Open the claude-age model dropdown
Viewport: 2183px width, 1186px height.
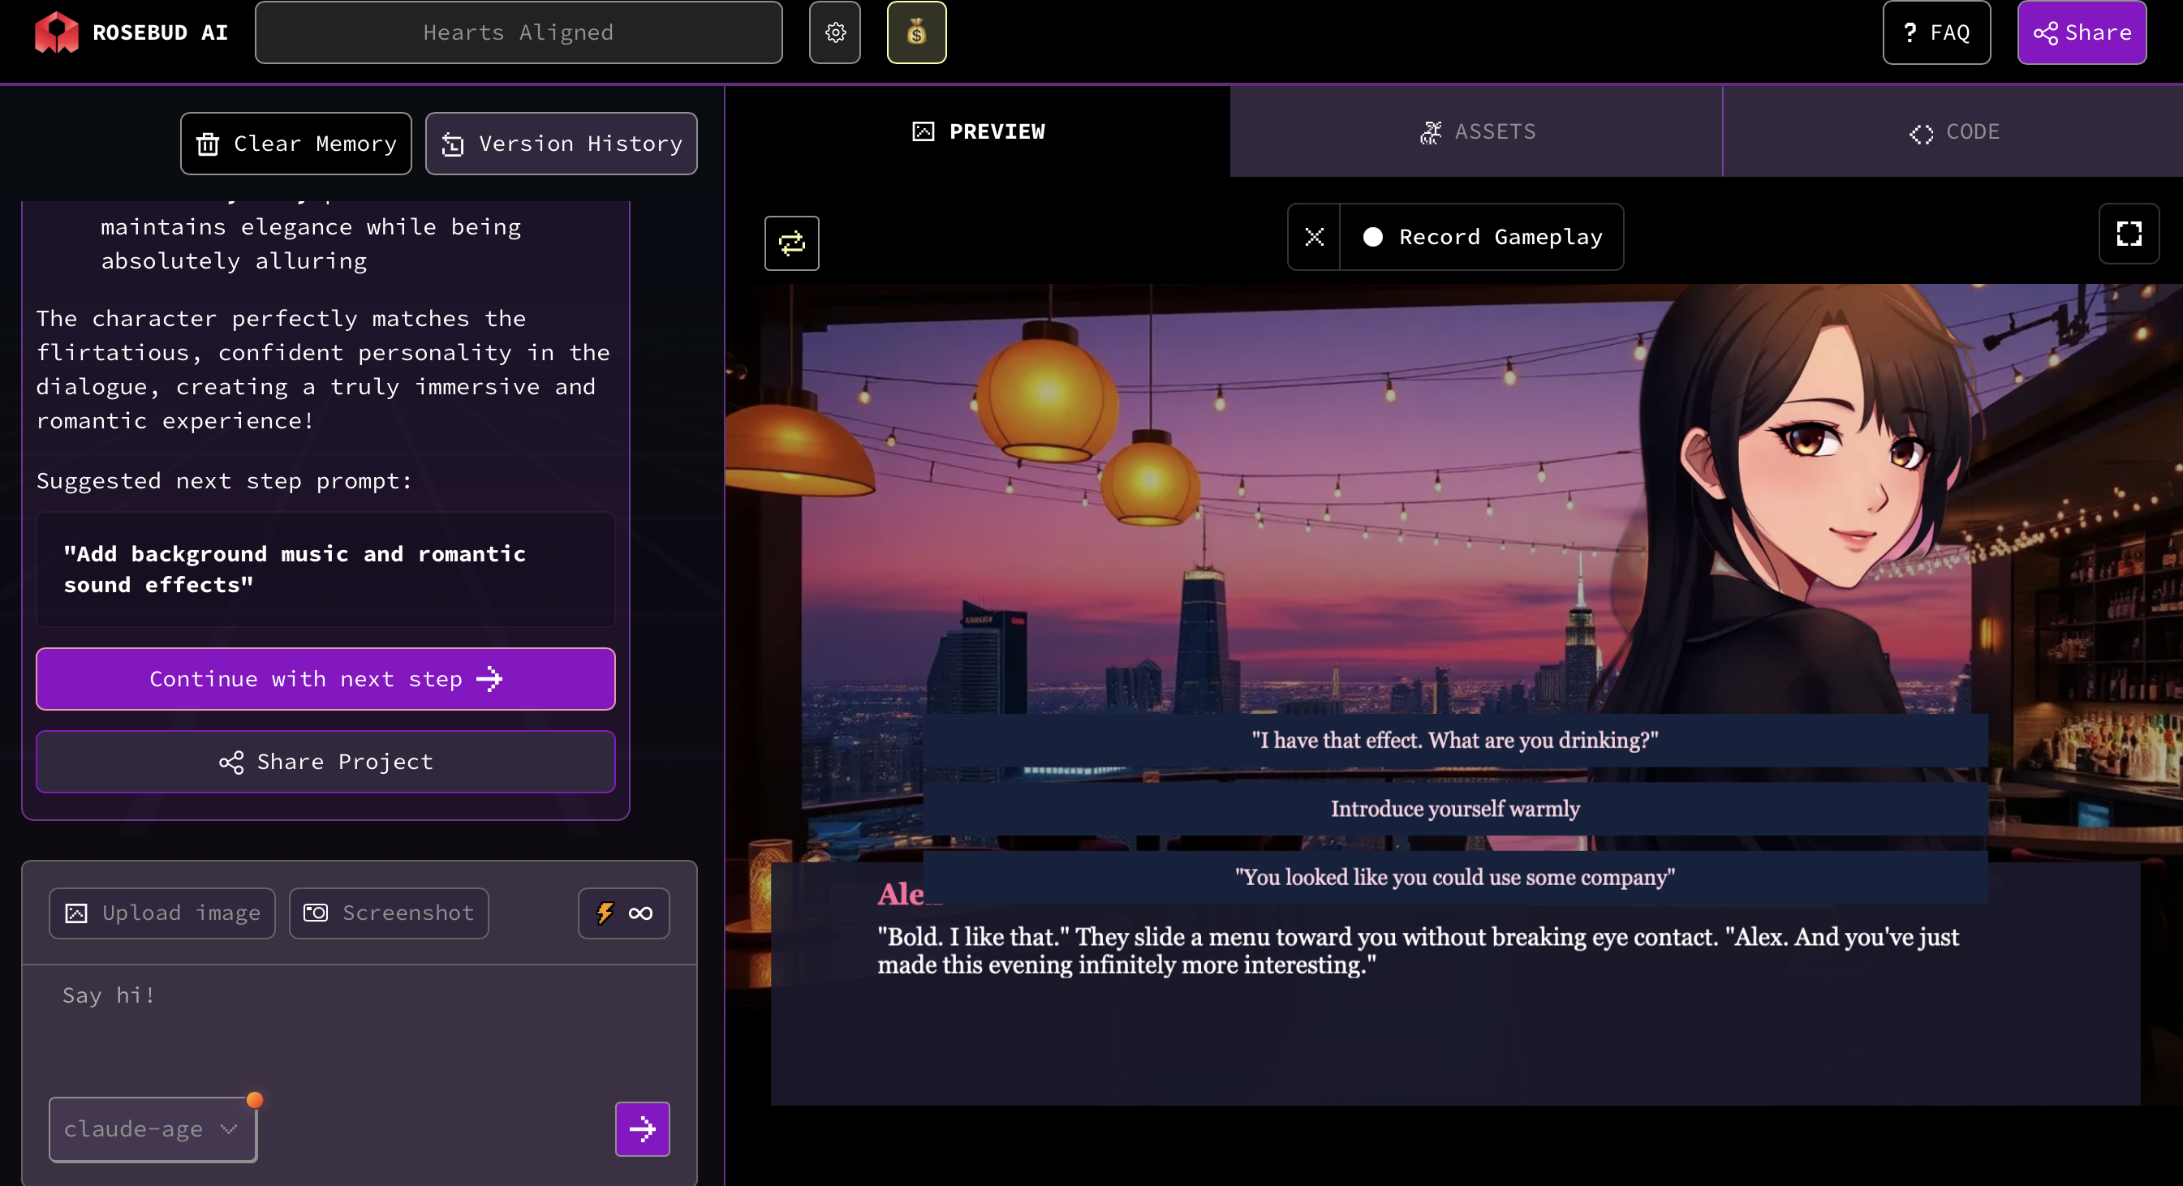153,1129
